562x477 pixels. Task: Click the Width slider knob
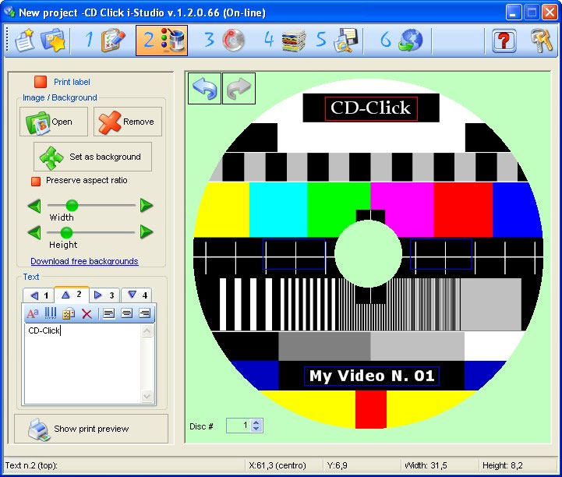72,205
